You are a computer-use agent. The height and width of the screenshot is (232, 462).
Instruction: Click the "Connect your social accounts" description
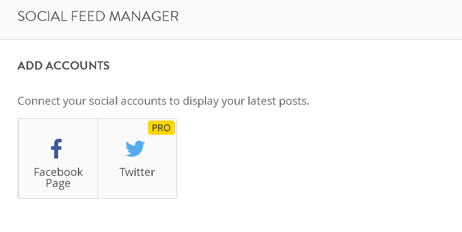pos(163,101)
